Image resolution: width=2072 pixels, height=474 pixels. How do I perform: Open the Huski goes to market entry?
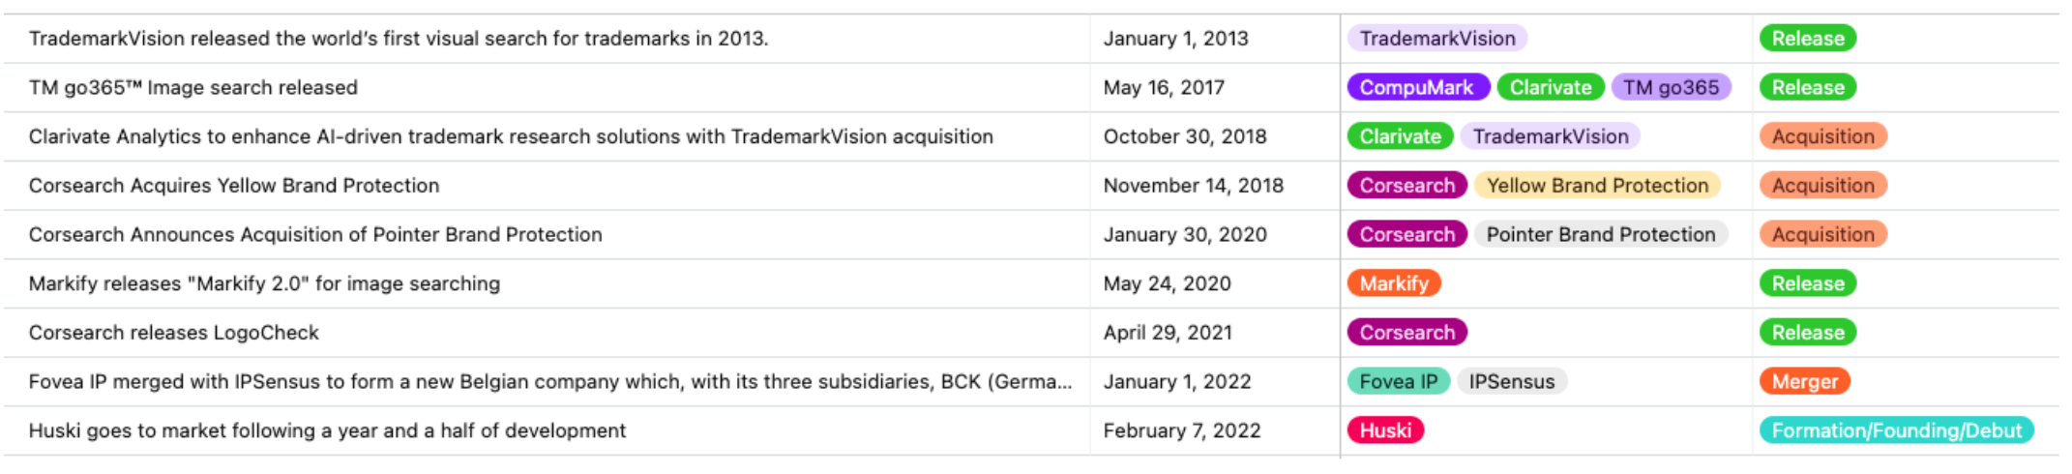point(327,430)
